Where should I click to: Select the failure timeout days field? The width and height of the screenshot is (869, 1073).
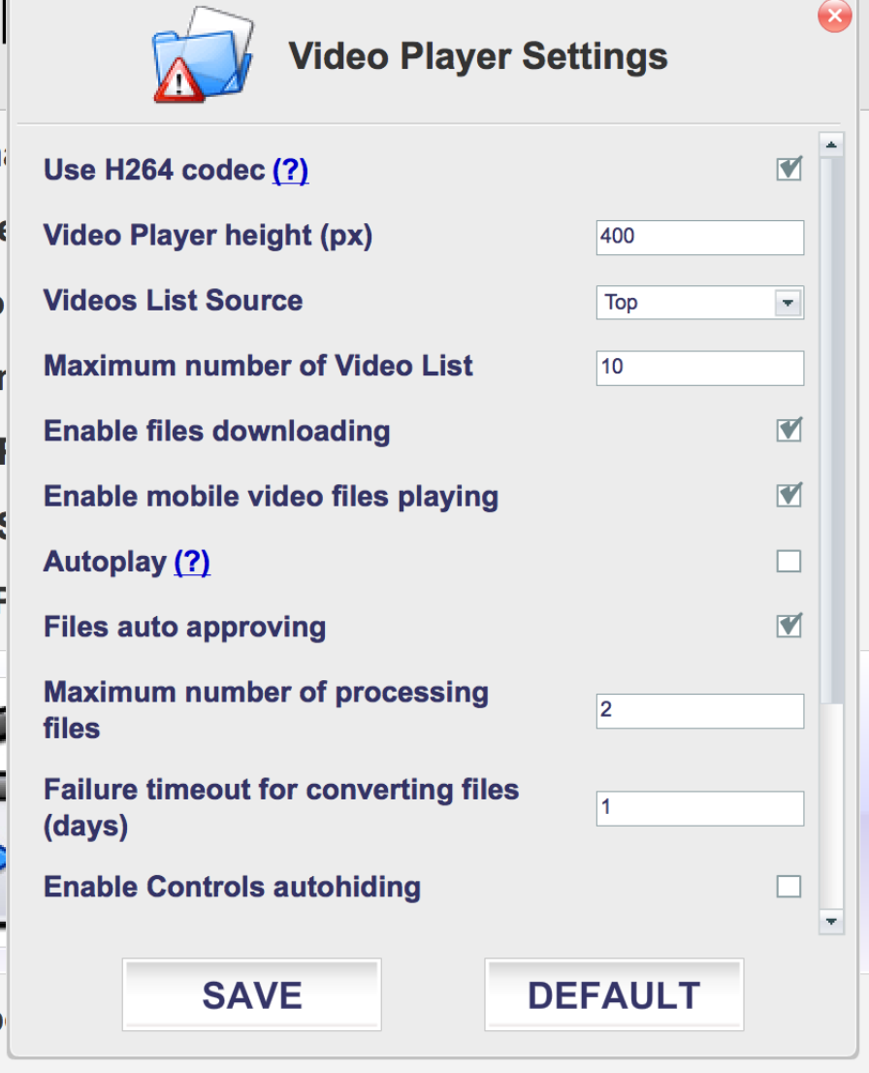pyautogui.click(x=699, y=808)
